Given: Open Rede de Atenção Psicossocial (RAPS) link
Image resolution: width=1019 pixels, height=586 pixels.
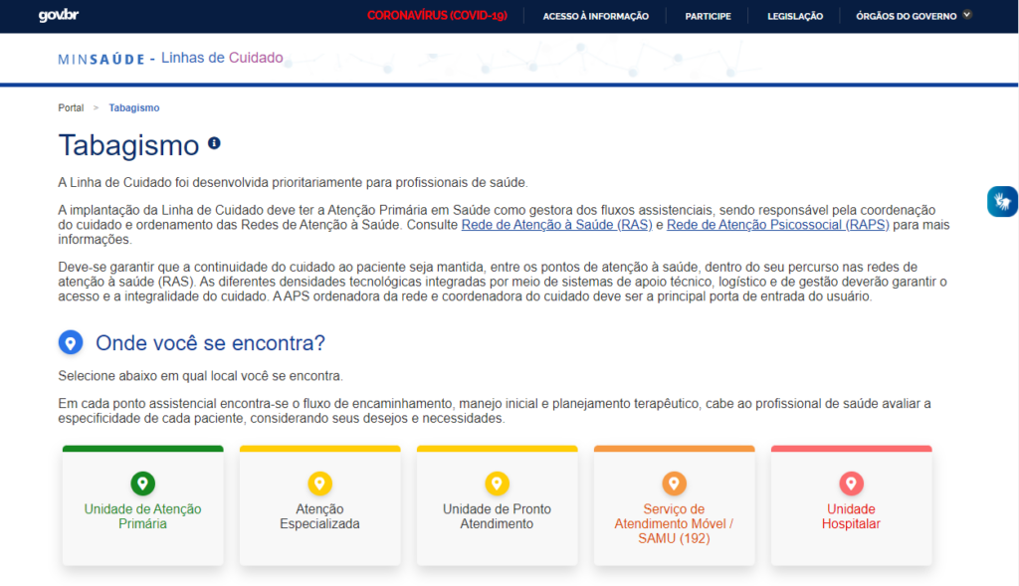Looking at the screenshot, I should [778, 225].
